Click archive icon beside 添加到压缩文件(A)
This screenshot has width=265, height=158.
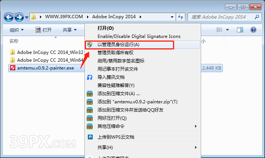(x=90, y=93)
